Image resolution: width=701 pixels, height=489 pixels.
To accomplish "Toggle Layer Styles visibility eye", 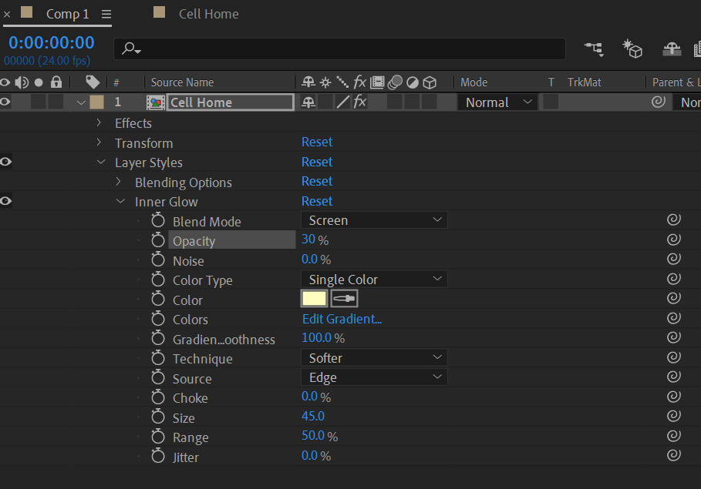I will point(5,162).
